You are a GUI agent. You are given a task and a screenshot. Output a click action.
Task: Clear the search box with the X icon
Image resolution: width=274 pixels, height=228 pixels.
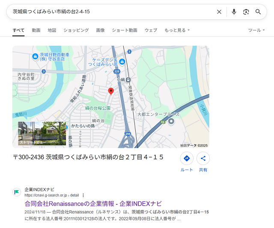coord(219,12)
